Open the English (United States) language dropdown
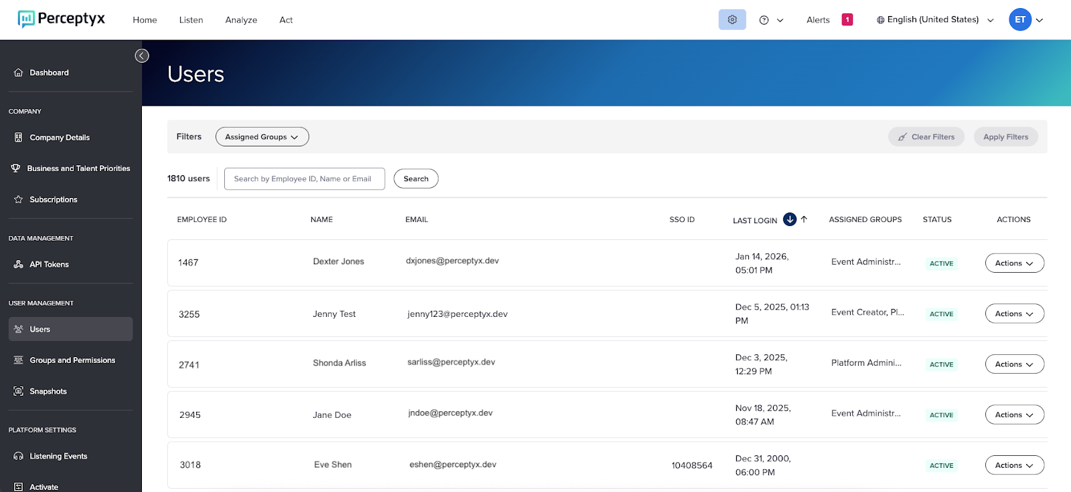Image resolution: width=1071 pixels, height=492 pixels. [934, 20]
